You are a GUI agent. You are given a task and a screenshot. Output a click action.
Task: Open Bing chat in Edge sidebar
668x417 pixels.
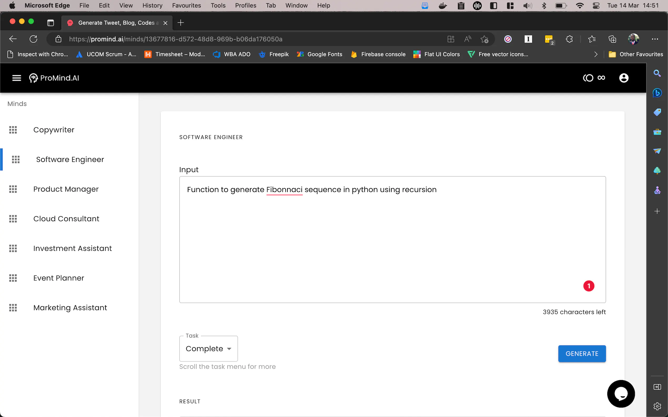pos(657,93)
